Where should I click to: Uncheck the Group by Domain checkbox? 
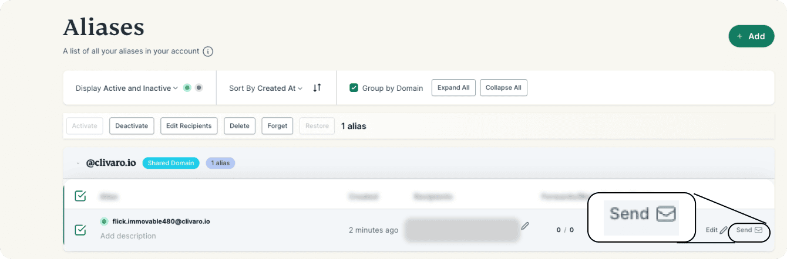click(x=354, y=88)
